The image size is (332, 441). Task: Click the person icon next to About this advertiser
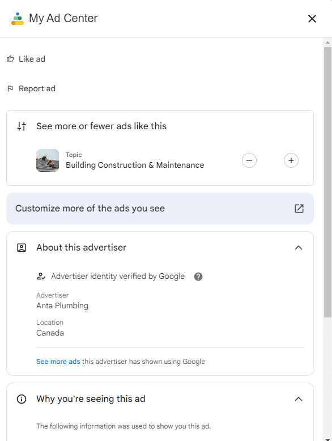pos(22,248)
